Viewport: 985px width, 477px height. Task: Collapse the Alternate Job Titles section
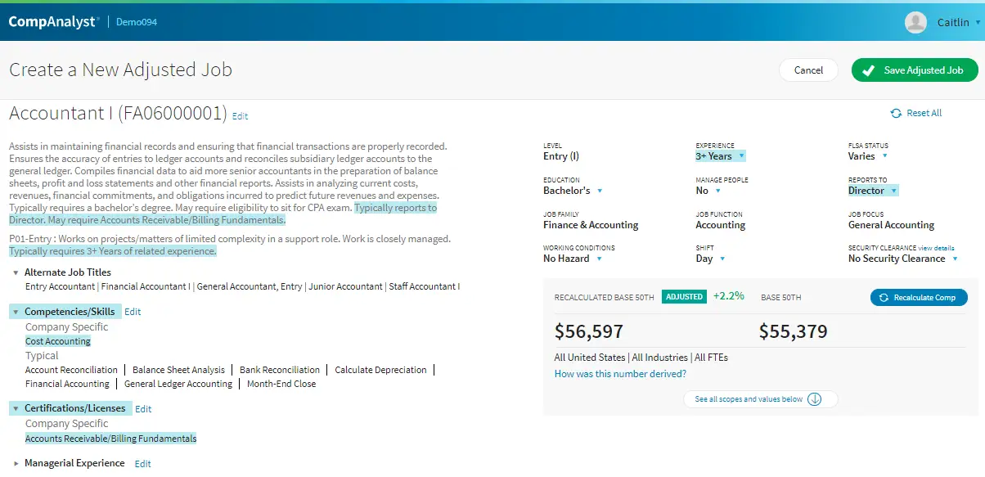(16, 272)
